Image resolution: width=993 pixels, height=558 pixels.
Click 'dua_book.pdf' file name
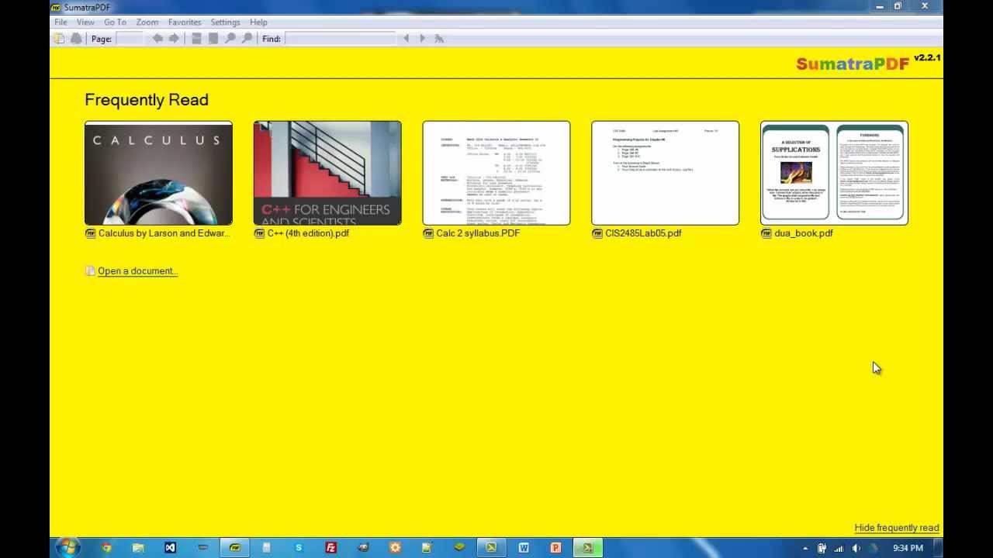click(804, 233)
